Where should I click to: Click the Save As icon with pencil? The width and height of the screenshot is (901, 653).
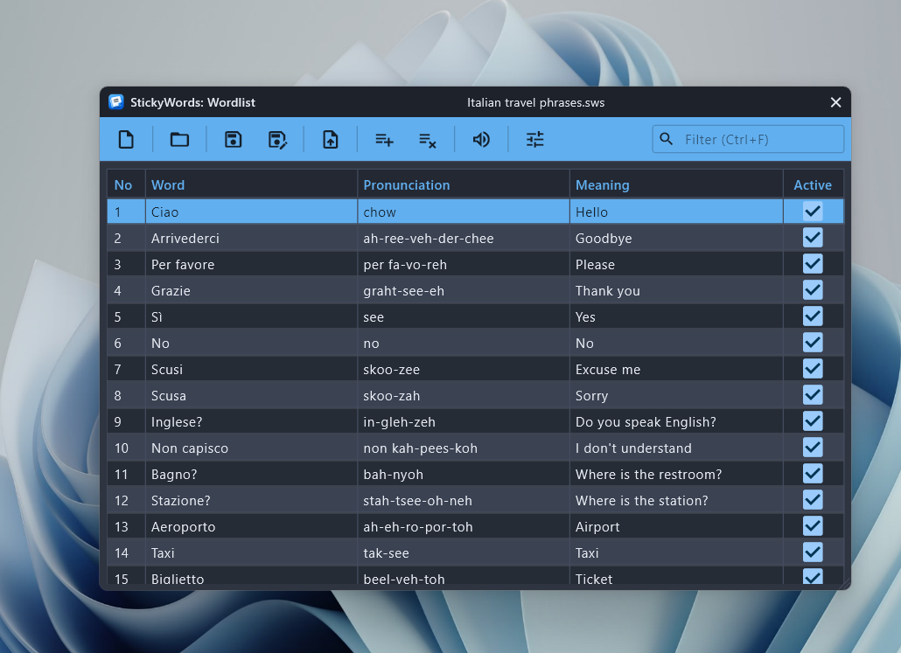(277, 140)
